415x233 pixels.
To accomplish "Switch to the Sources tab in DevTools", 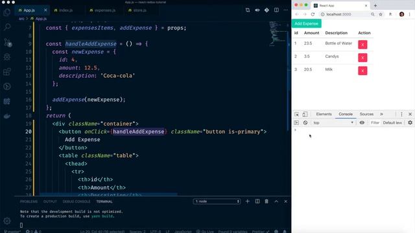I will [x=366, y=114].
